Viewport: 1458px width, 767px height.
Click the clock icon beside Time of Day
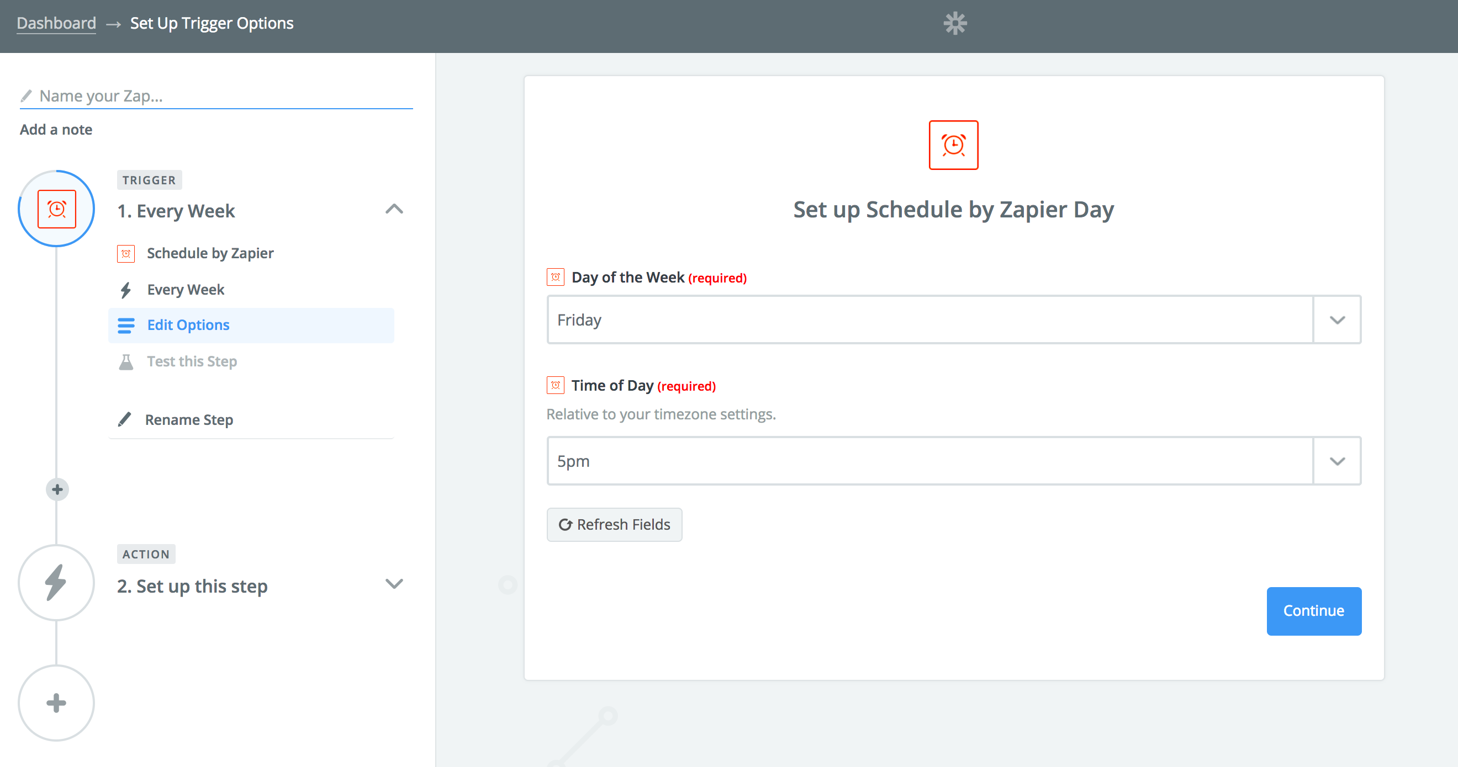point(555,385)
